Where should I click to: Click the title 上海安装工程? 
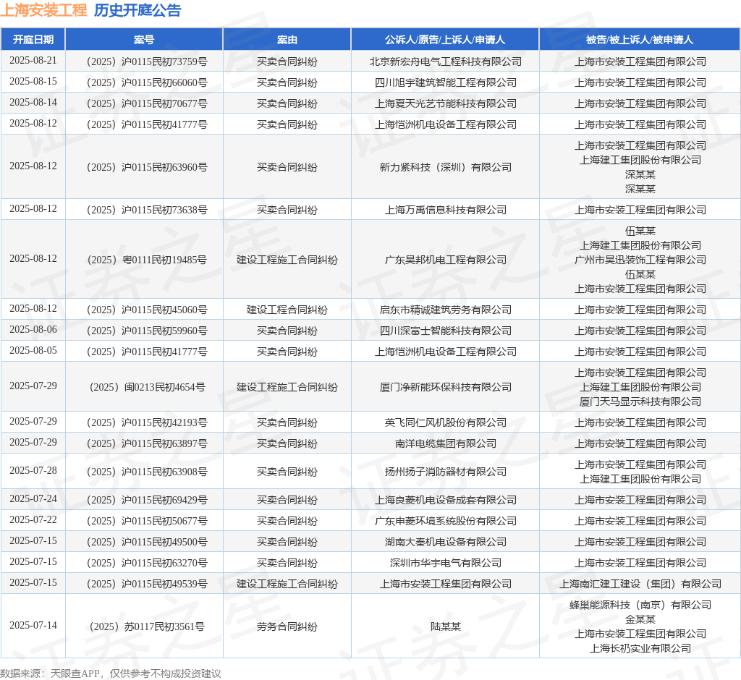tap(43, 10)
